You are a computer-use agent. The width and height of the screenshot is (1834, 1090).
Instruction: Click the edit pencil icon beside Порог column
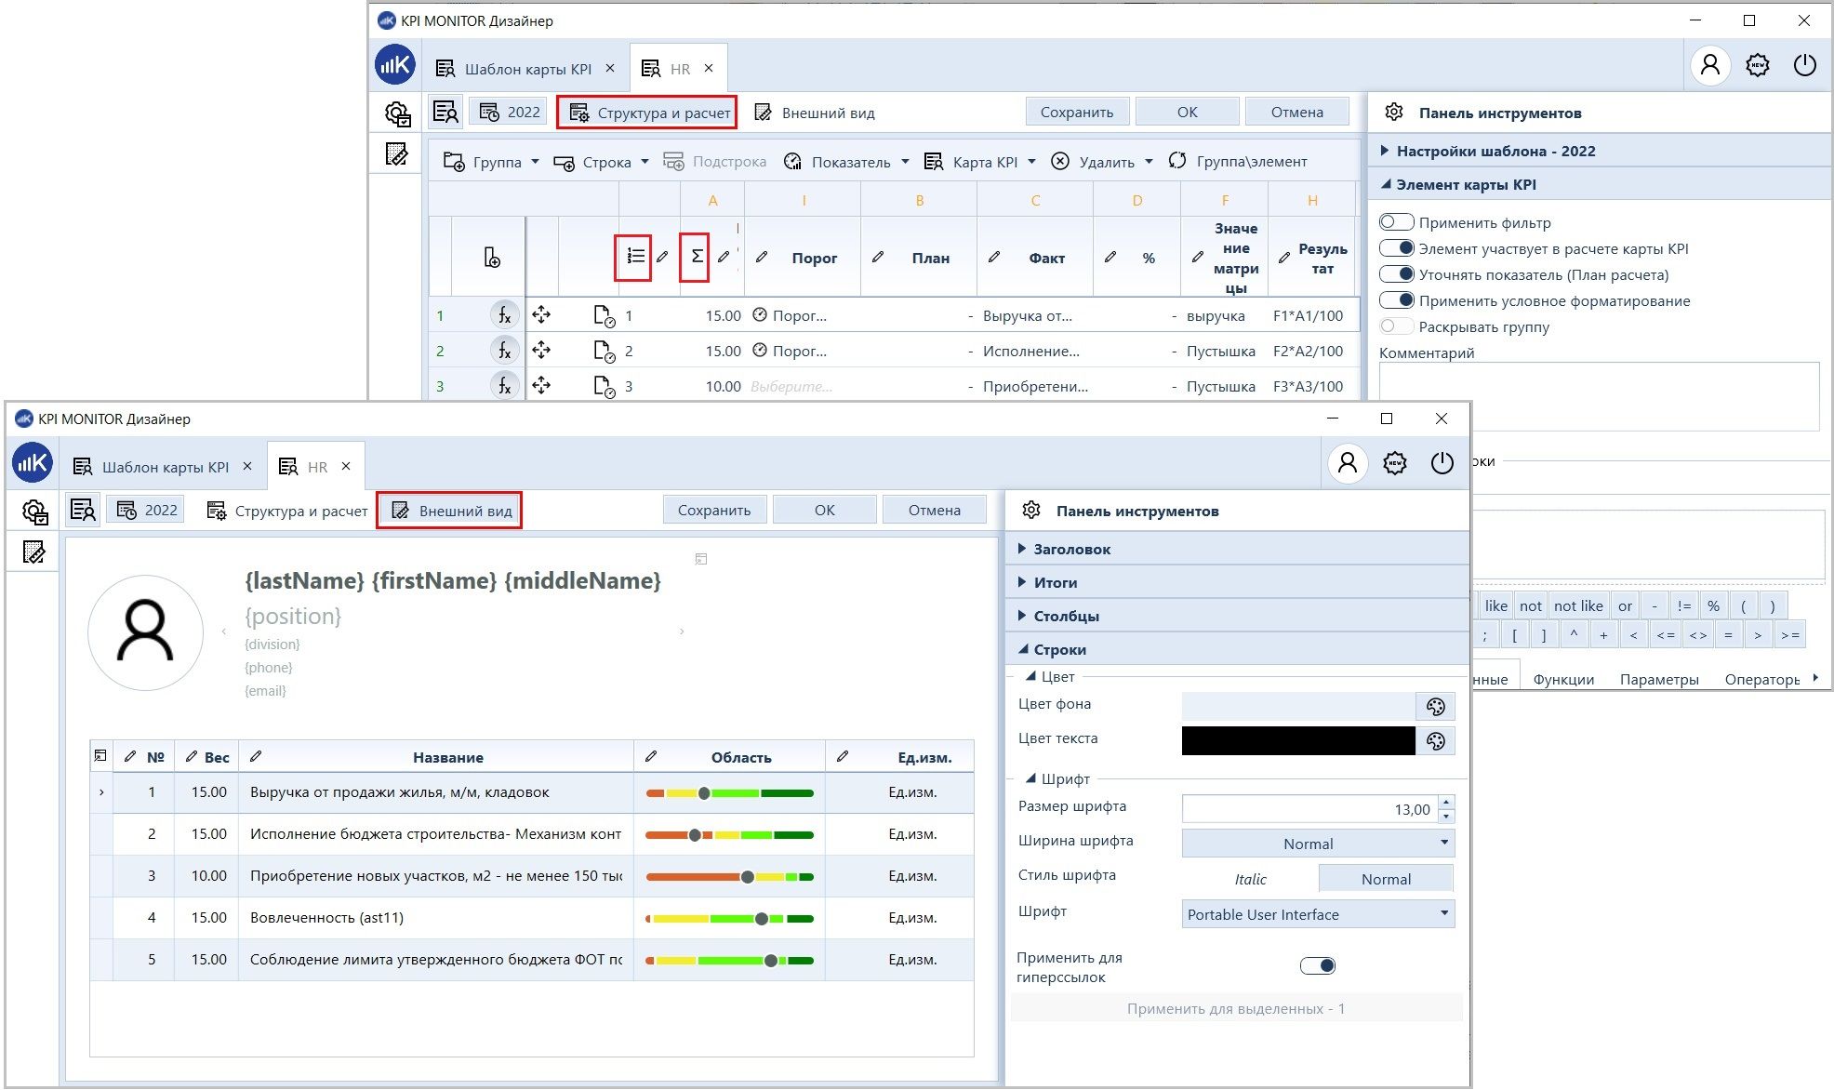click(x=762, y=258)
